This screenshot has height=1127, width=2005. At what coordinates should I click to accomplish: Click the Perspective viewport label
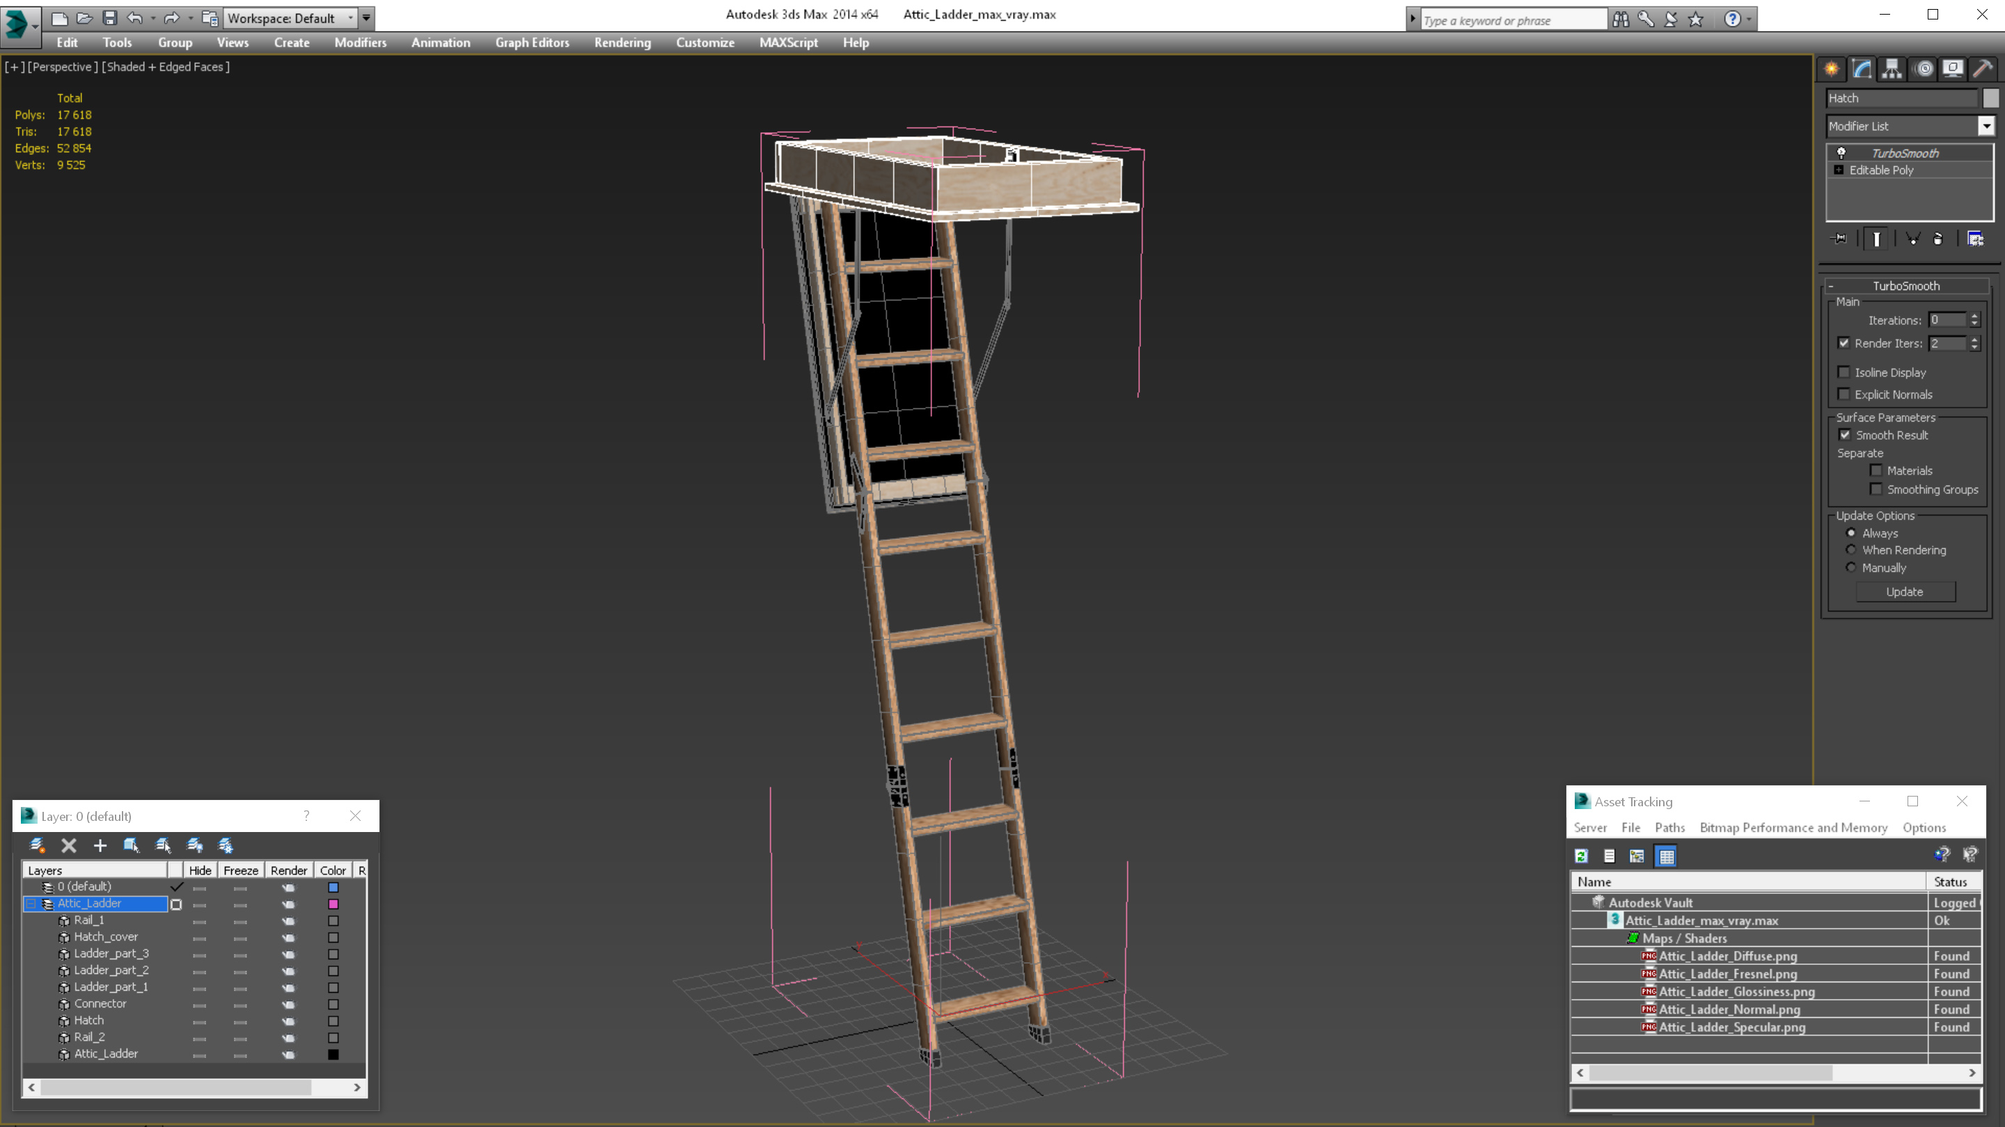[62, 67]
